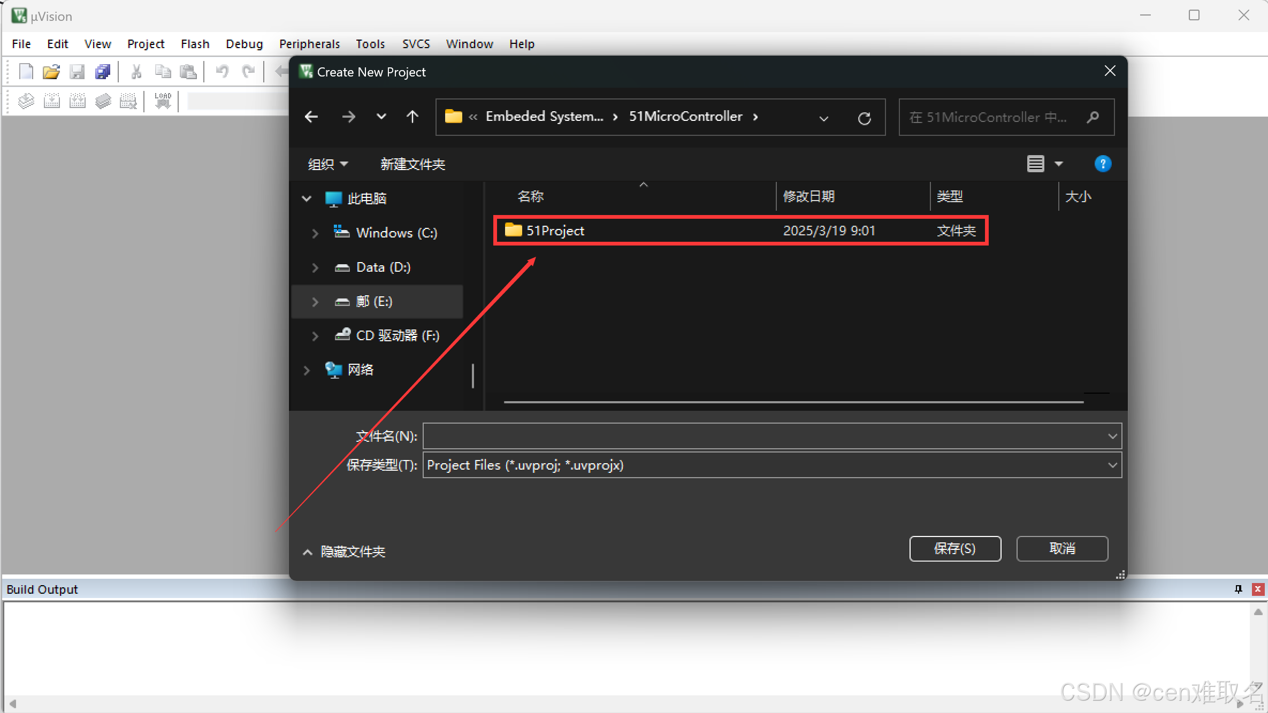Click the 保存(S) save button
1268x713 pixels.
955,549
